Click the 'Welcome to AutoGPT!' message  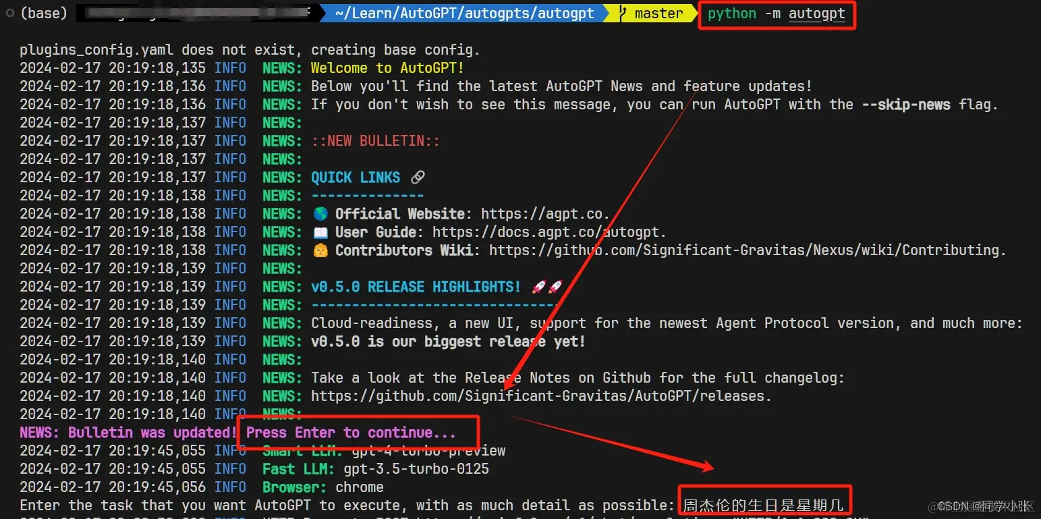pyautogui.click(x=387, y=68)
